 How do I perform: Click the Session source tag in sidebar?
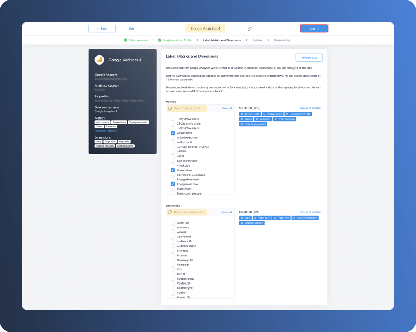(x=125, y=146)
